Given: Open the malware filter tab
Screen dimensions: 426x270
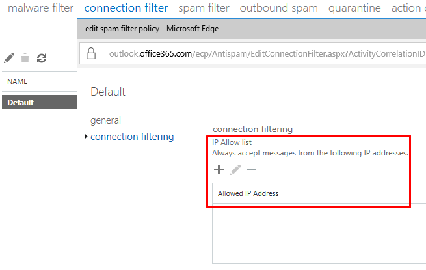Looking at the screenshot, I should click(x=40, y=8).
